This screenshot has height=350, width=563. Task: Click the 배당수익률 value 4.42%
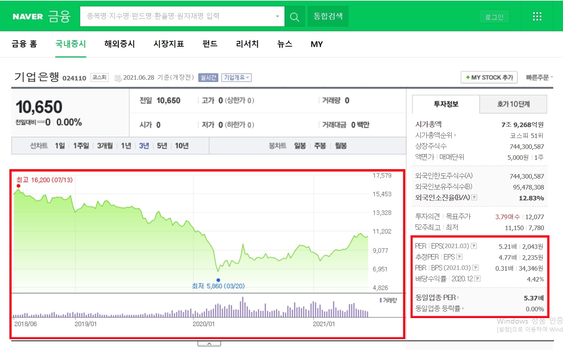535,279
